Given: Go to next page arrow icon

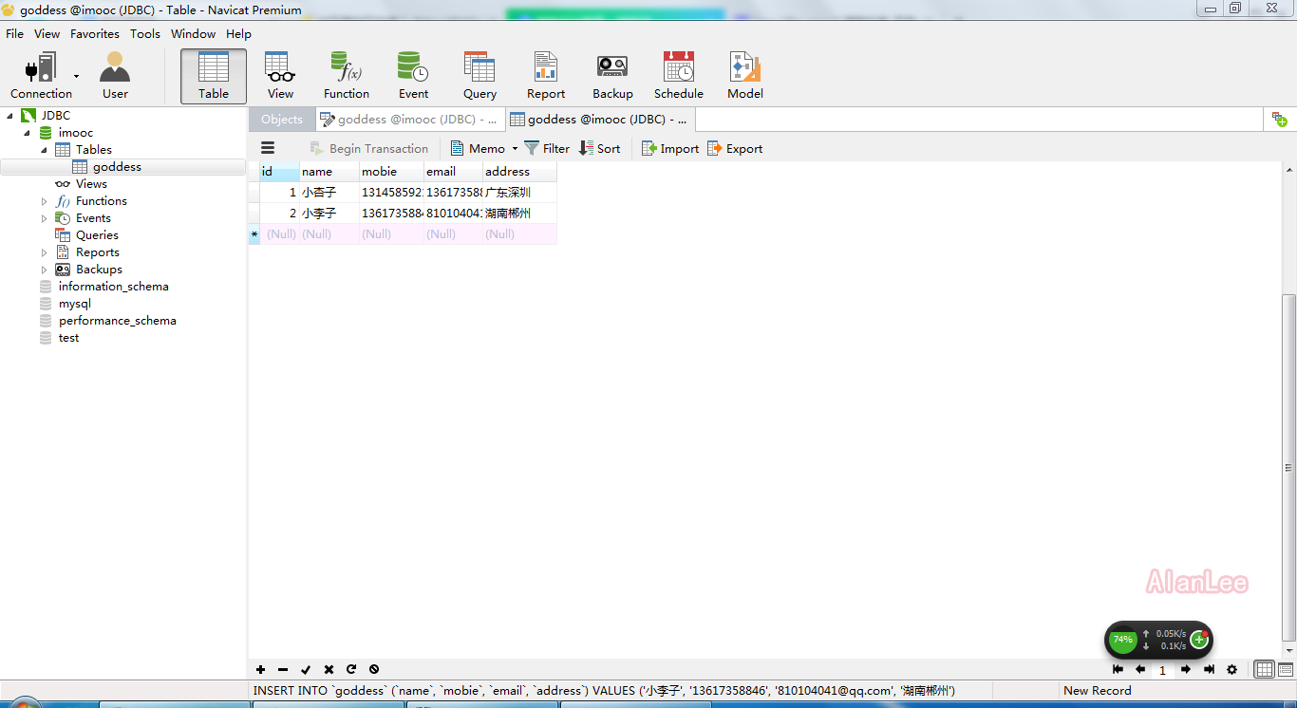Looking at the screenshot, I should coord(1186,669).
